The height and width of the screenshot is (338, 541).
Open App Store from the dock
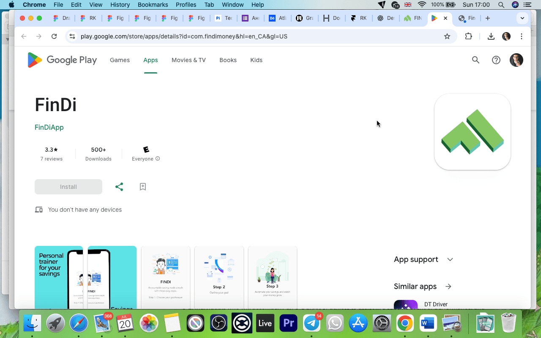(x=358, y=324)
